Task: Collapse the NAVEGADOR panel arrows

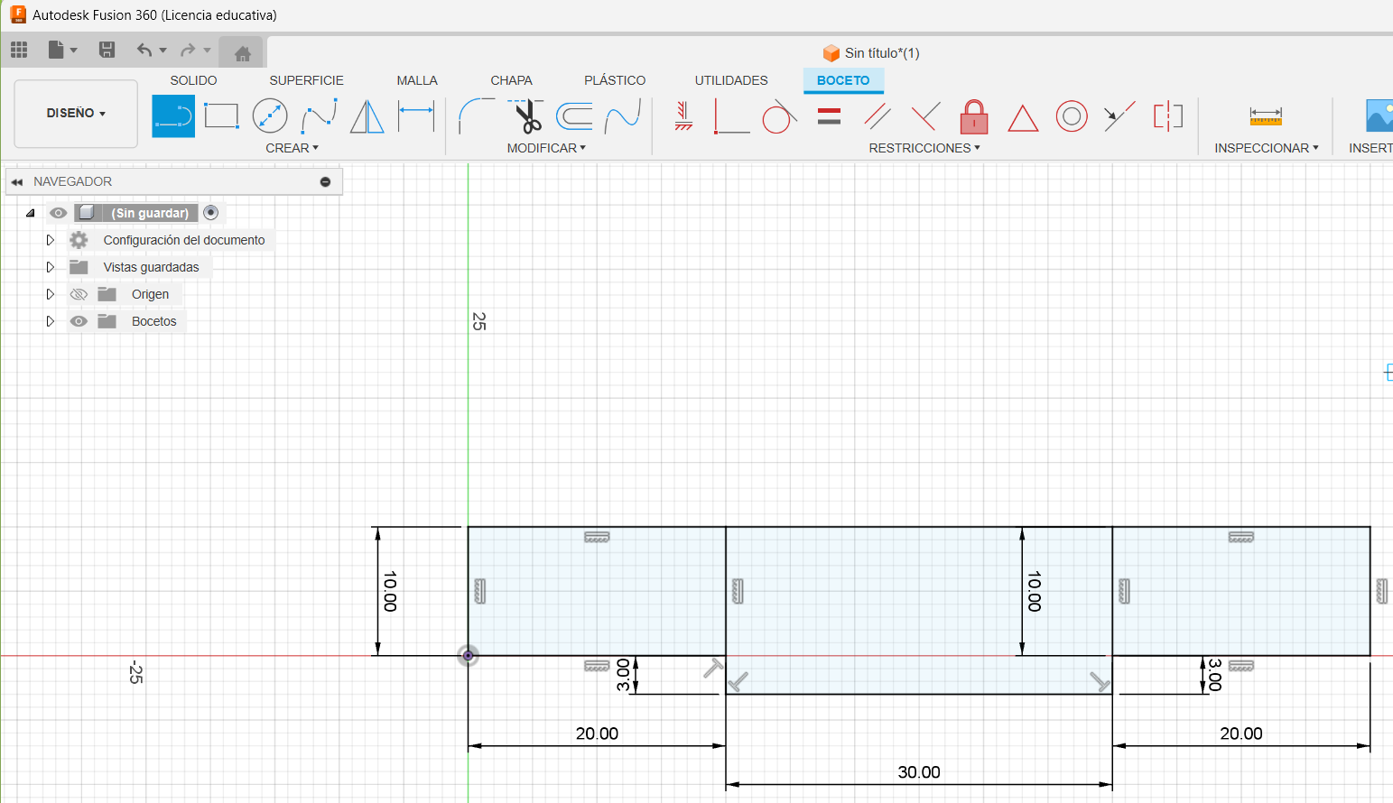Action: pyautogui.click(x=16, y=182)
